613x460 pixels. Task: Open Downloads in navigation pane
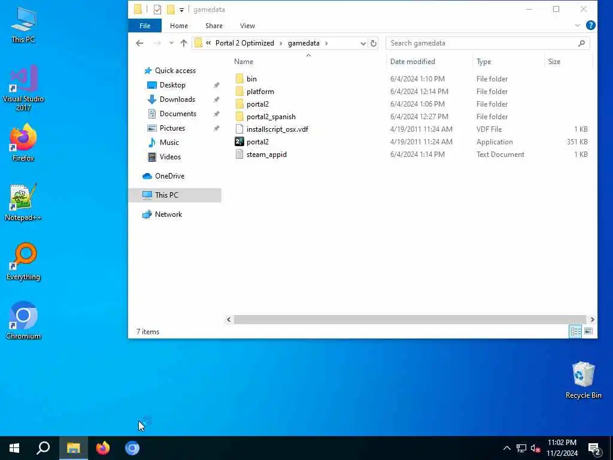pyautogui.click(x=177, y=99)
